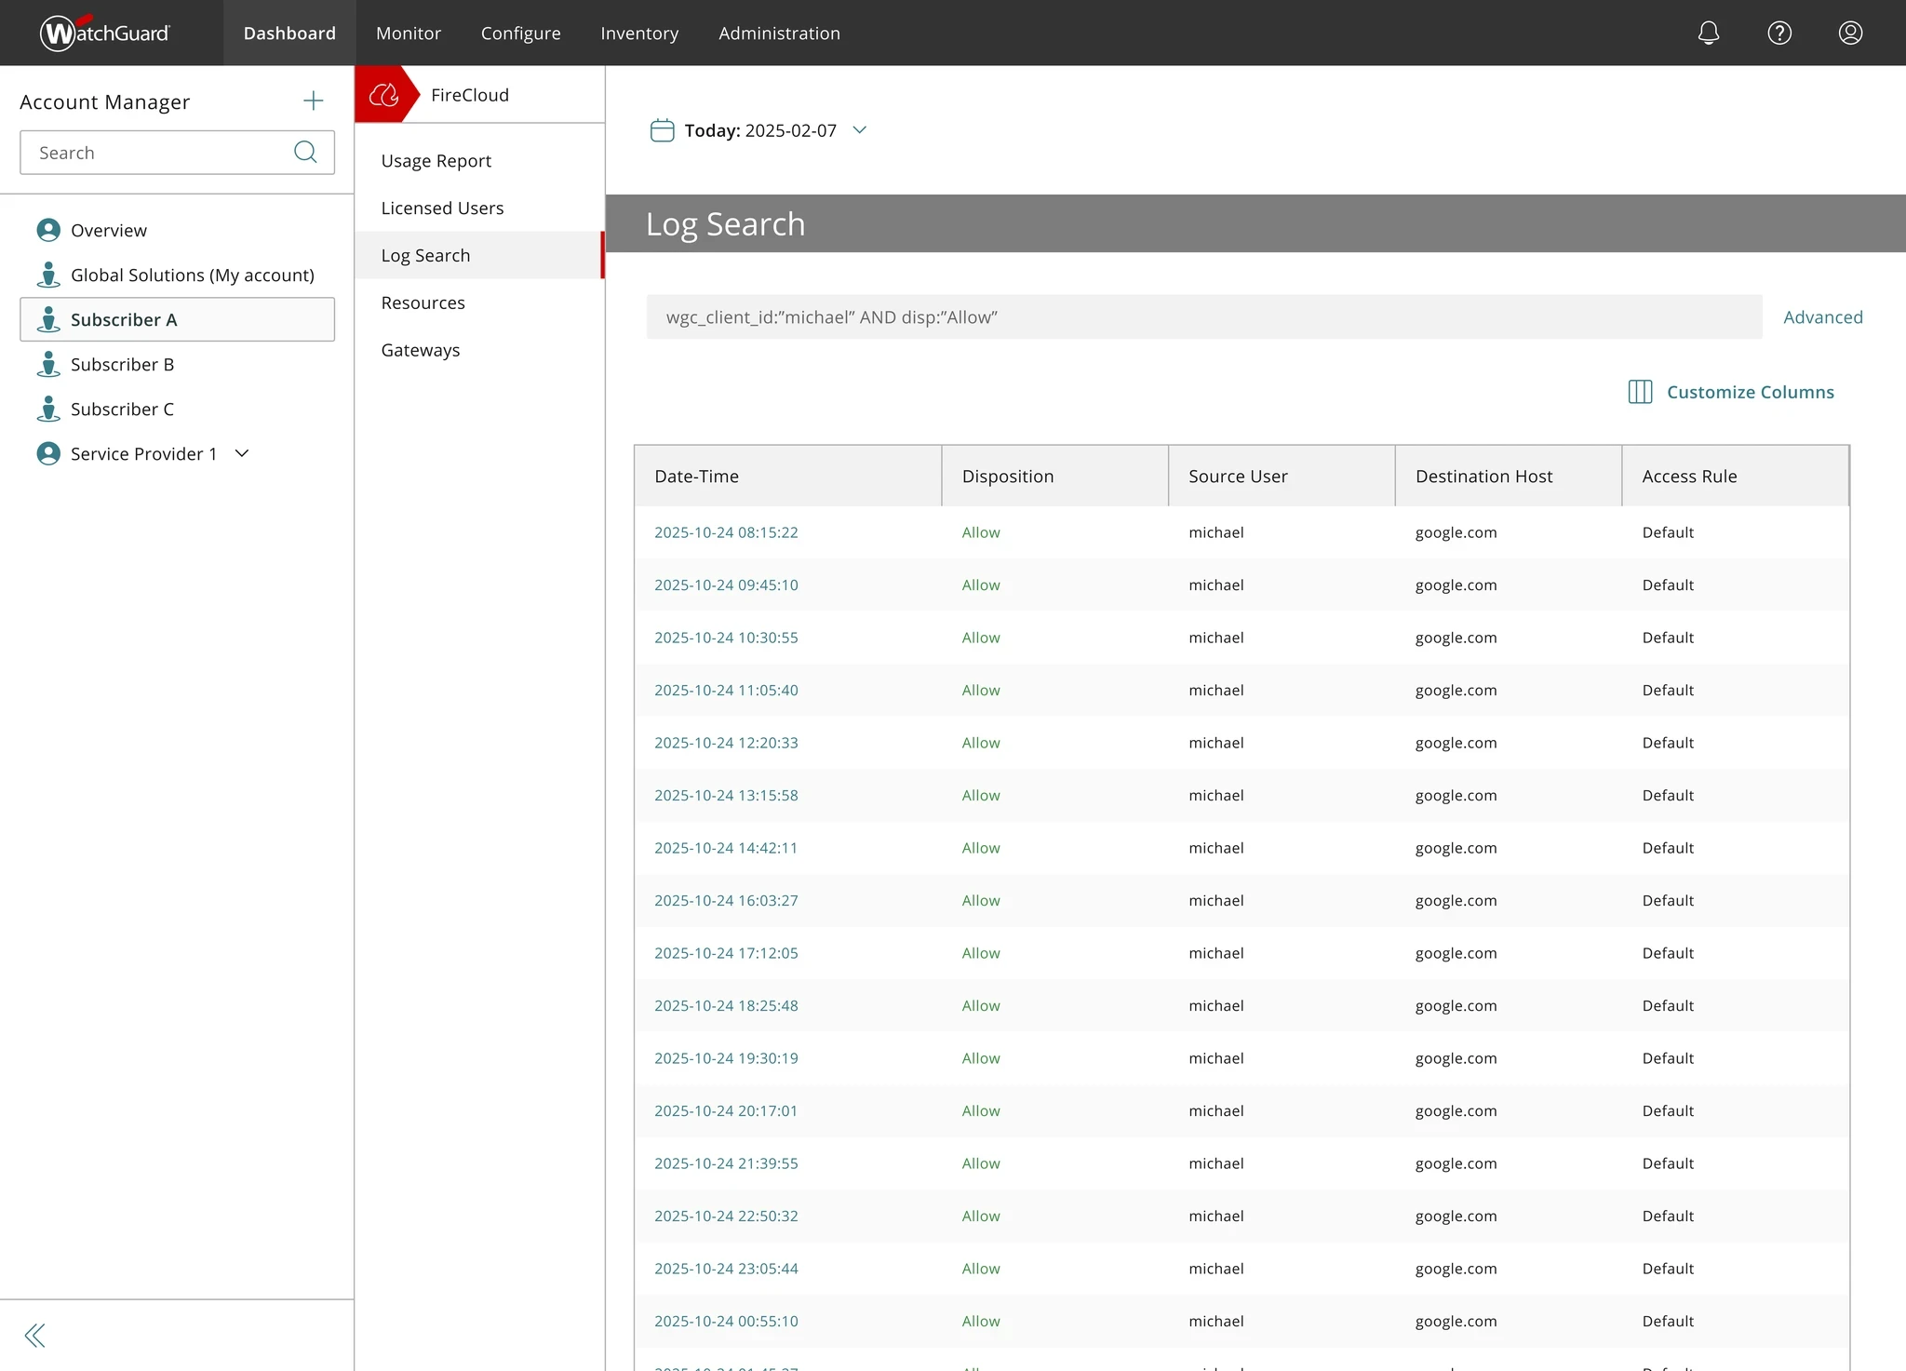This screenshot has height=1371, width=1906.
Task: Open the notifications bell icon
Action: pos(1708,33)
